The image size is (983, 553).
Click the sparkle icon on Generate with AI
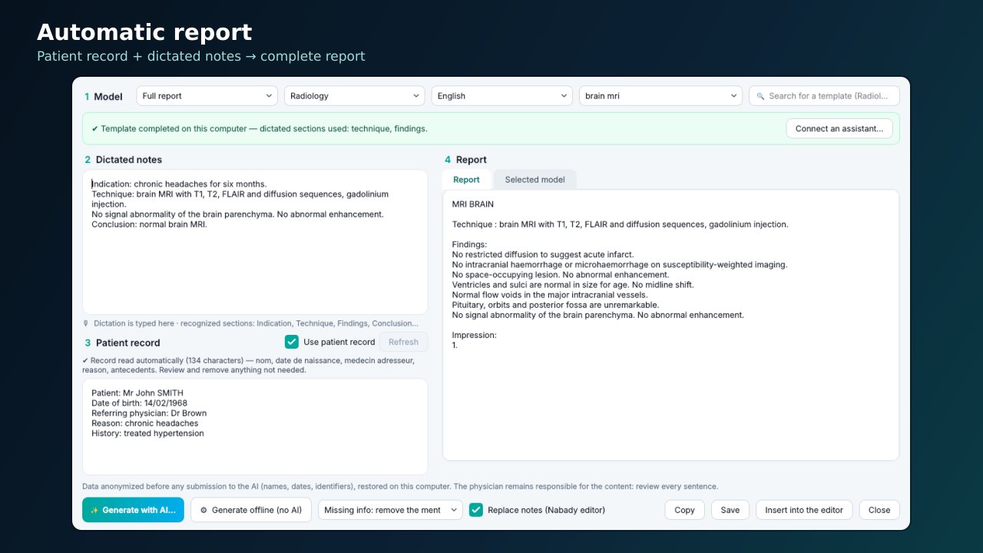(x=94, y=510)
